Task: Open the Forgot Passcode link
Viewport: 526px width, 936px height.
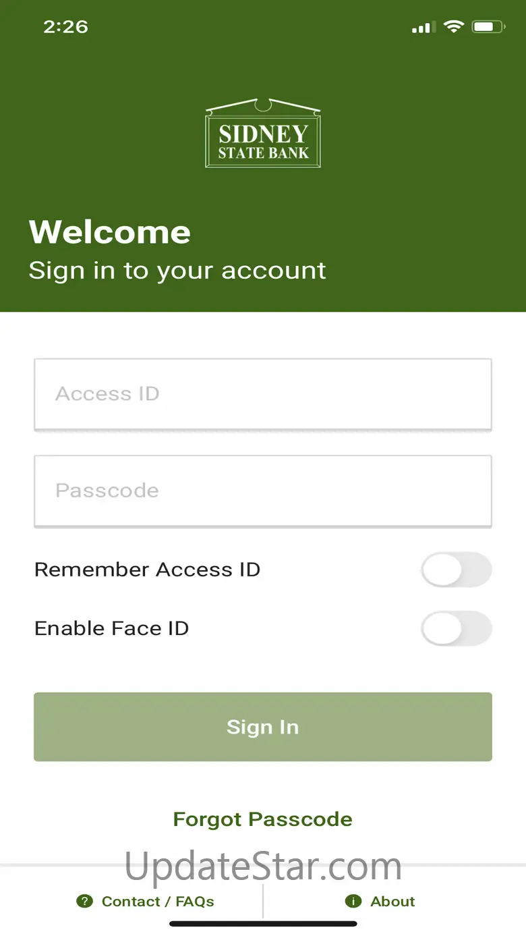Action: tap(263, 819)
